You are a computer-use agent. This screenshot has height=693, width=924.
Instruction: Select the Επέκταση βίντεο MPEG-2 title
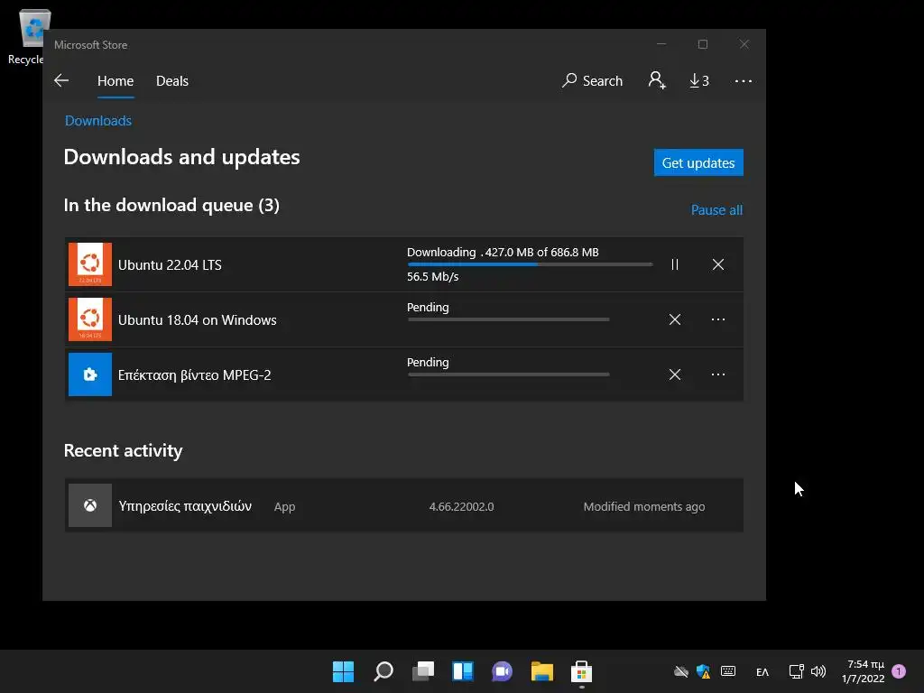click(195, 375)
